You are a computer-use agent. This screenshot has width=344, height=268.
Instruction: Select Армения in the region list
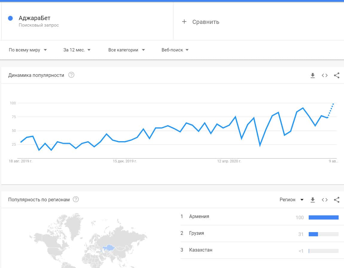pos(199,217)
